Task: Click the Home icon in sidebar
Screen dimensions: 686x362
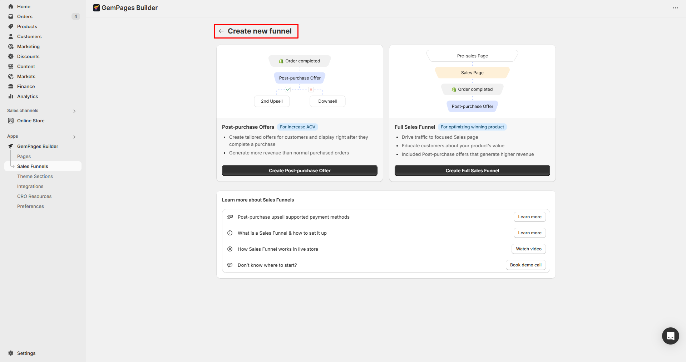Action: pos(11,6)
